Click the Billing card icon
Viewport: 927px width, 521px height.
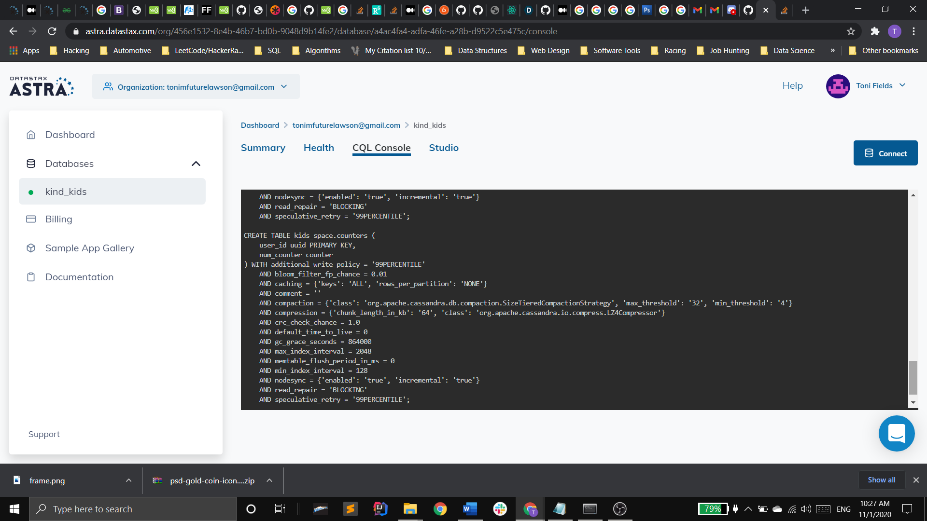pos(31,219)
